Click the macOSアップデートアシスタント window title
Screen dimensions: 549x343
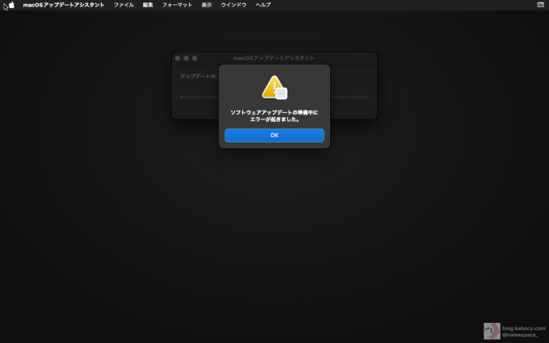pyautogui.click(x=274, y=58)
